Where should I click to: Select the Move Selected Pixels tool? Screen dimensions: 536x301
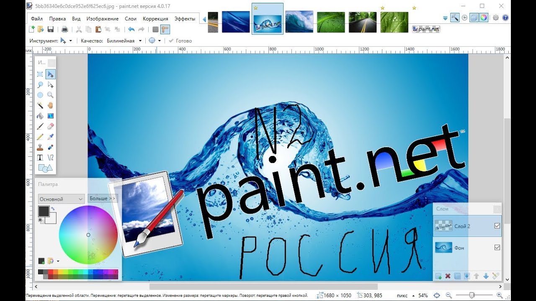(x=51, y=74)
